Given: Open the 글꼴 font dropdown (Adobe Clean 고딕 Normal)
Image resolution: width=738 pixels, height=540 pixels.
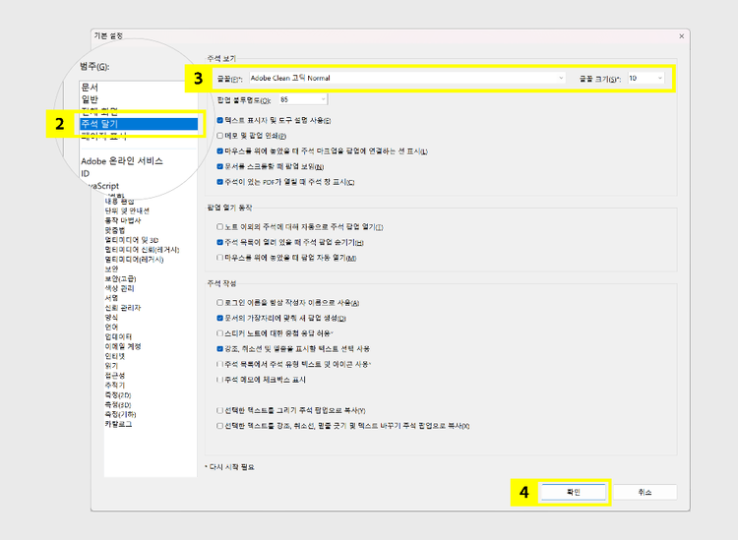Looking at the screenshot, I should [406, 78].
